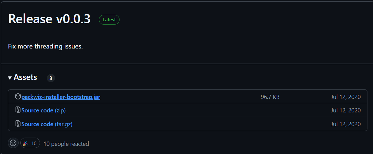Image resolution: width=373 pixels, height=154 pixels.
Task: Click the Assets heading label
Action: pos(25,78)
